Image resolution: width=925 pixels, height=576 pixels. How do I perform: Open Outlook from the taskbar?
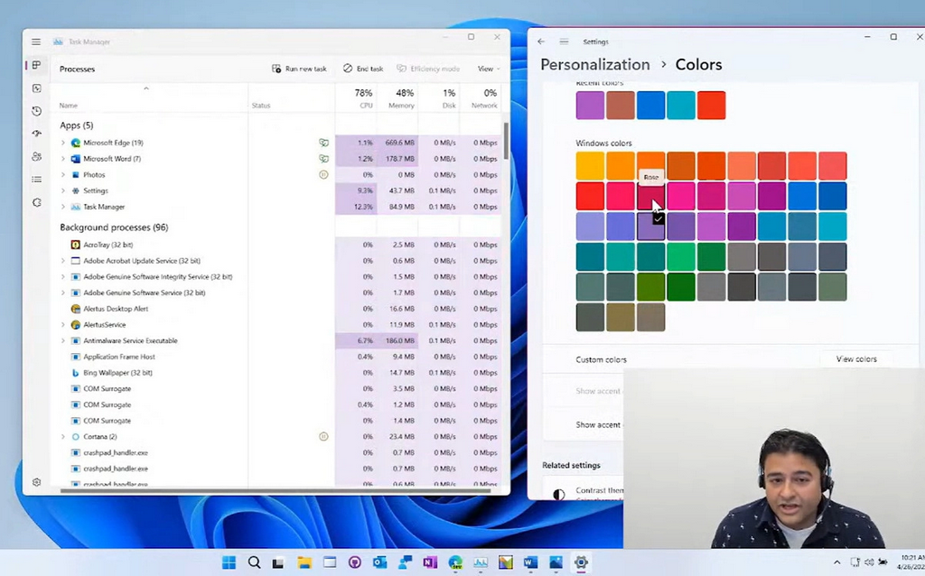pos(380,562)
